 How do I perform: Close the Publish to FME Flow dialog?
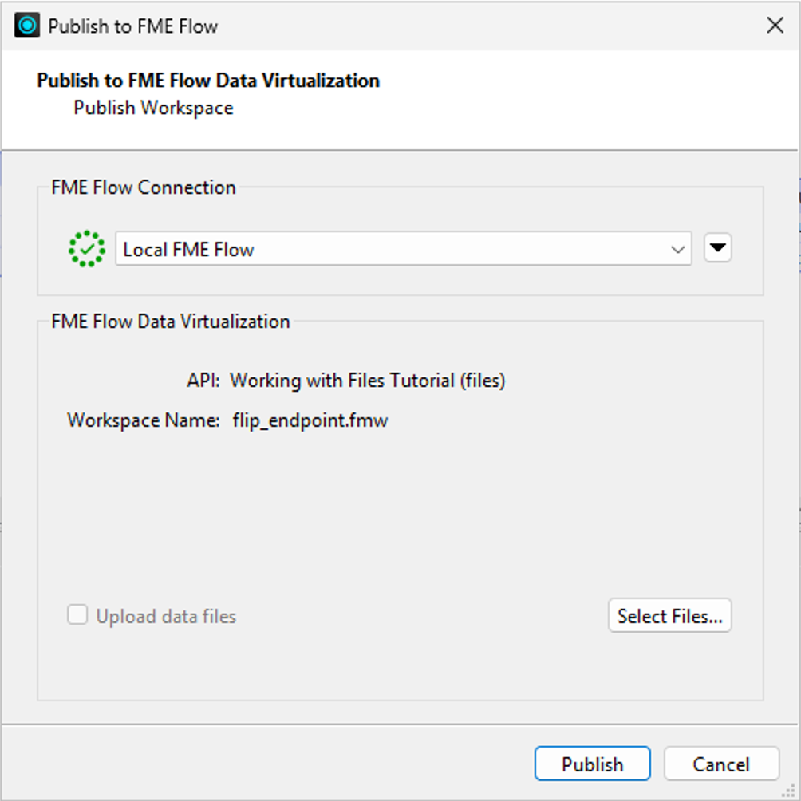click(775, 25)
